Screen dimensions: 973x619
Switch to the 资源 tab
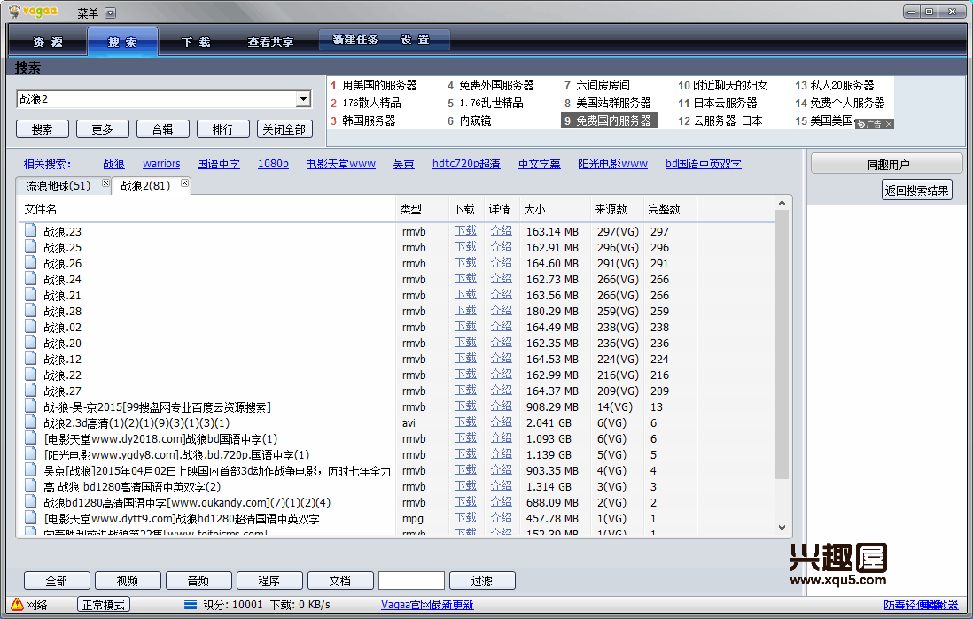[x=48, y=42]
